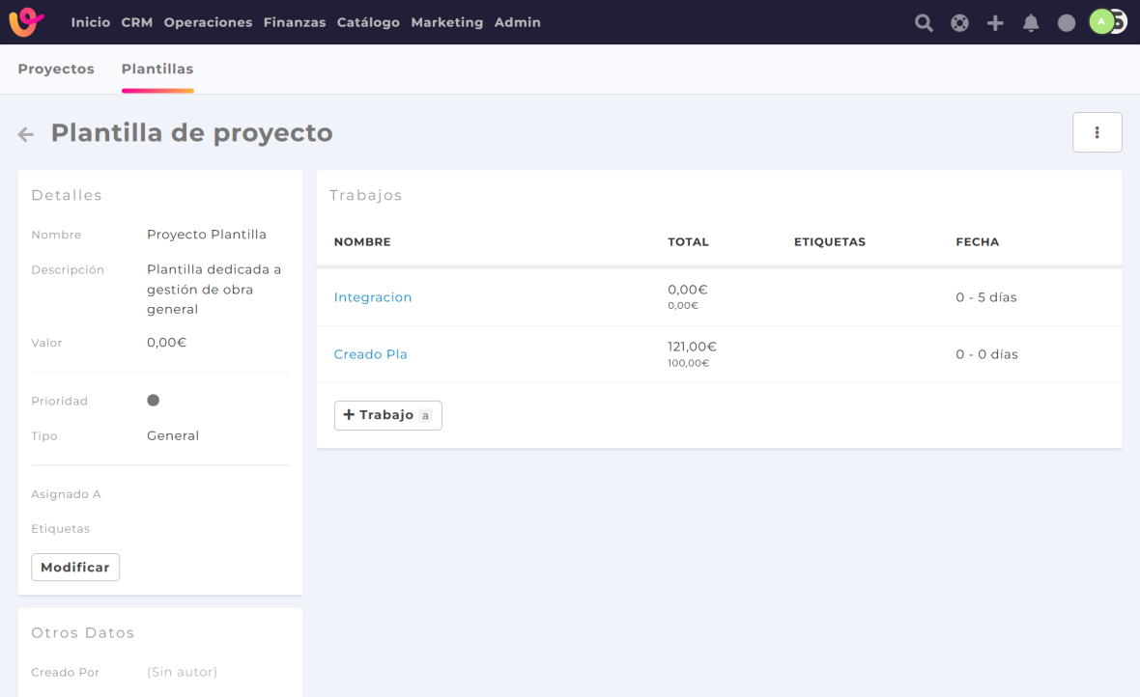
Task: Go back using the left arrow
Action: click(26, 134)
